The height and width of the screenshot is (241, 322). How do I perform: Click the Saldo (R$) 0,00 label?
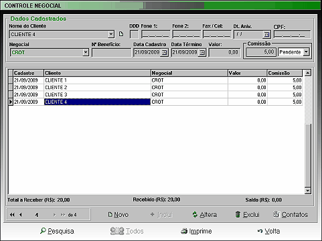pyautogui.click(x=263, y=200)
